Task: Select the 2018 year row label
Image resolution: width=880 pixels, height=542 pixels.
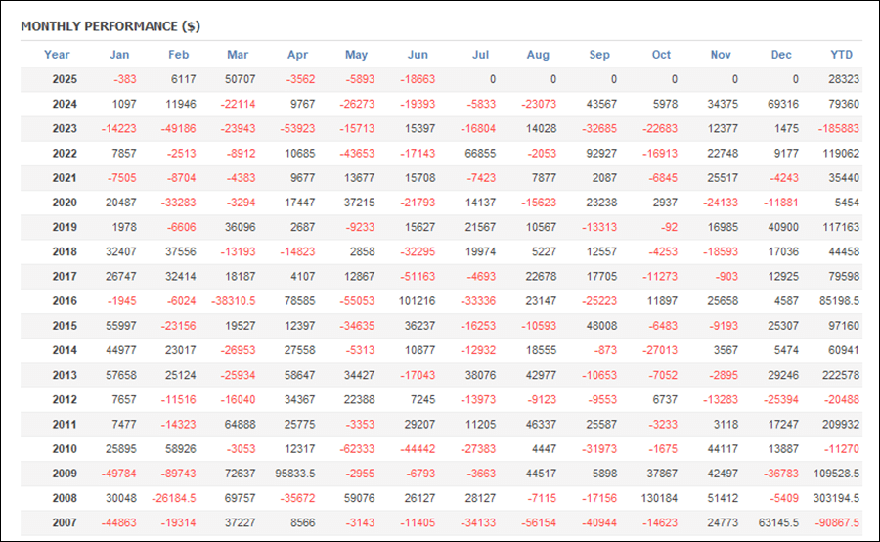Action: [x=65, y=251]
